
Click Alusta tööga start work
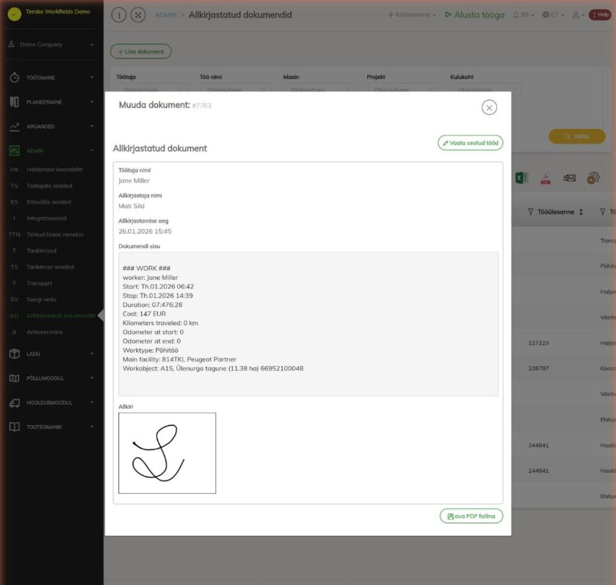(x=475, y=15)
